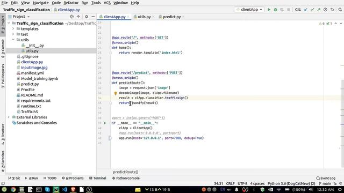344x193 pixels.
Task: Open the Python 3.6 interpreter selector
Action: click(x=291, y=183)
